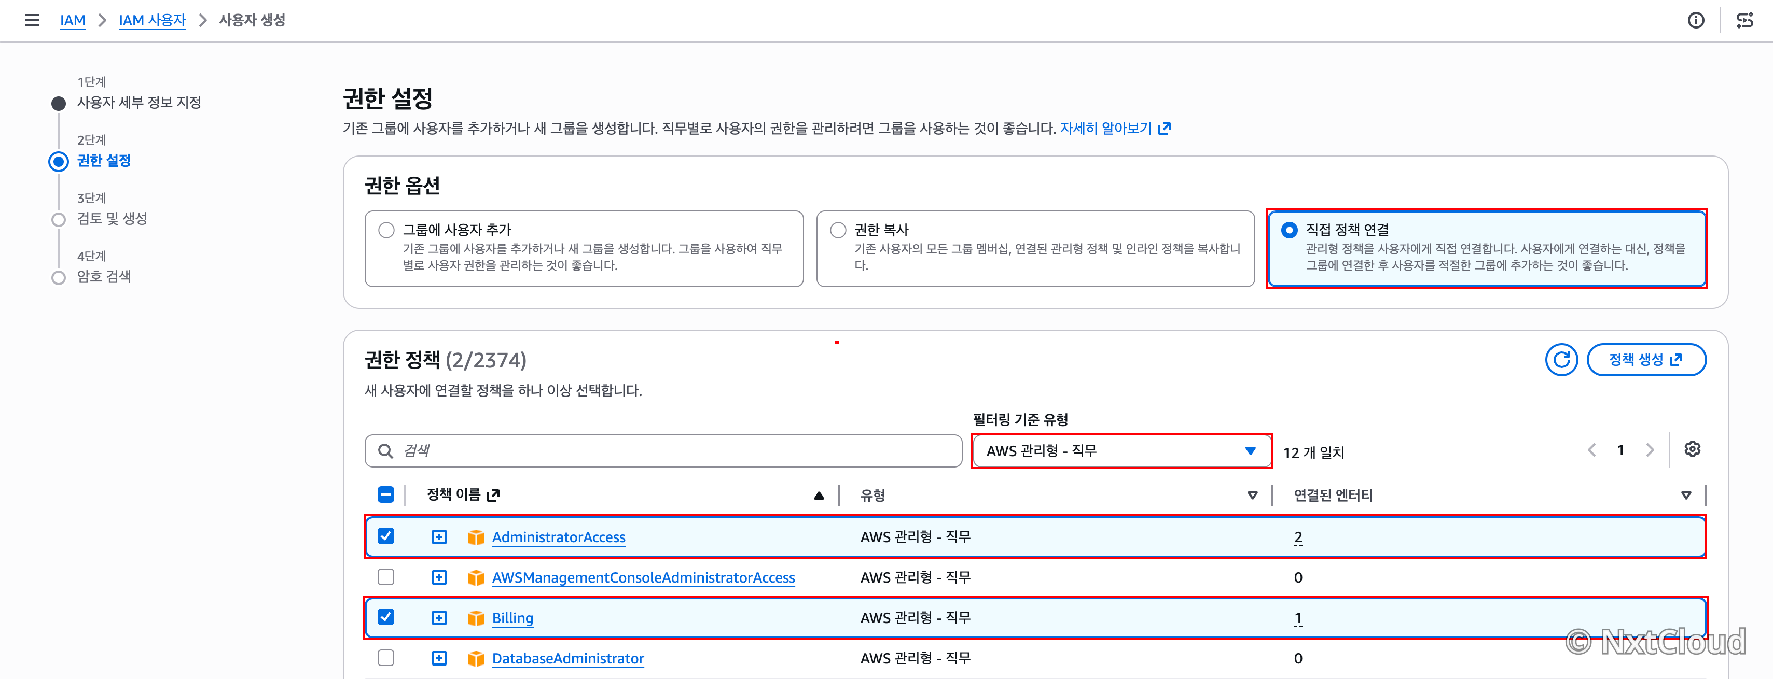Select the 권한 복사 radio option
The height and width of the screenshot is (679, 1773).
pos(838,230)
